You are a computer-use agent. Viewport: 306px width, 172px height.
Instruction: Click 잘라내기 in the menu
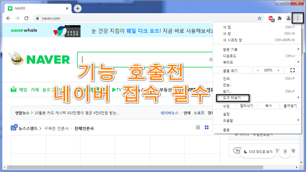coord(247,106)
